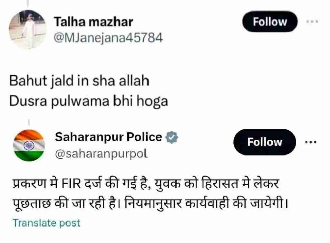Open the reply line starting with 'प्रकरण मे FIR'
Screen dimensions: 330x243
coord(146,184)
